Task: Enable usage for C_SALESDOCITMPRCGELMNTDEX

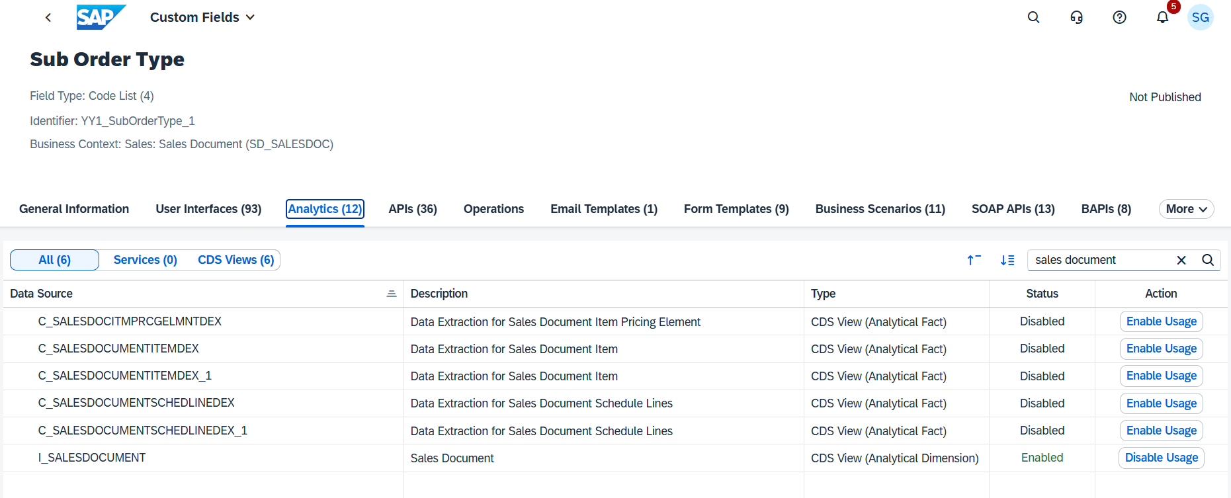Action: tap(1161, 321)
